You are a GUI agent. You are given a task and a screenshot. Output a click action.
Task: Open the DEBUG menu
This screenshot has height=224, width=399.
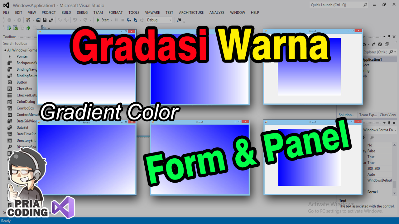click(x=82, y=12)
